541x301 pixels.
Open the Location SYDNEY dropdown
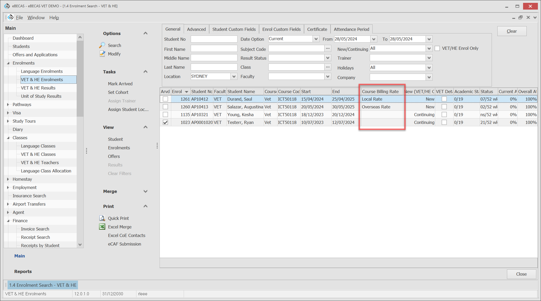tap(234, 76)
